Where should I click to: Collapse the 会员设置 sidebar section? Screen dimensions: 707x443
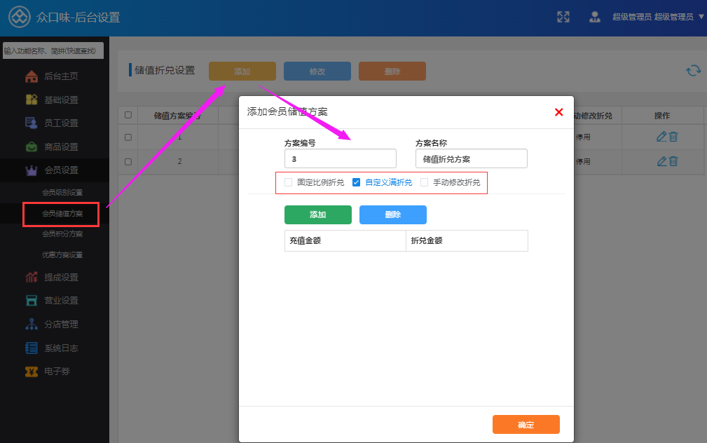[60, 170]
